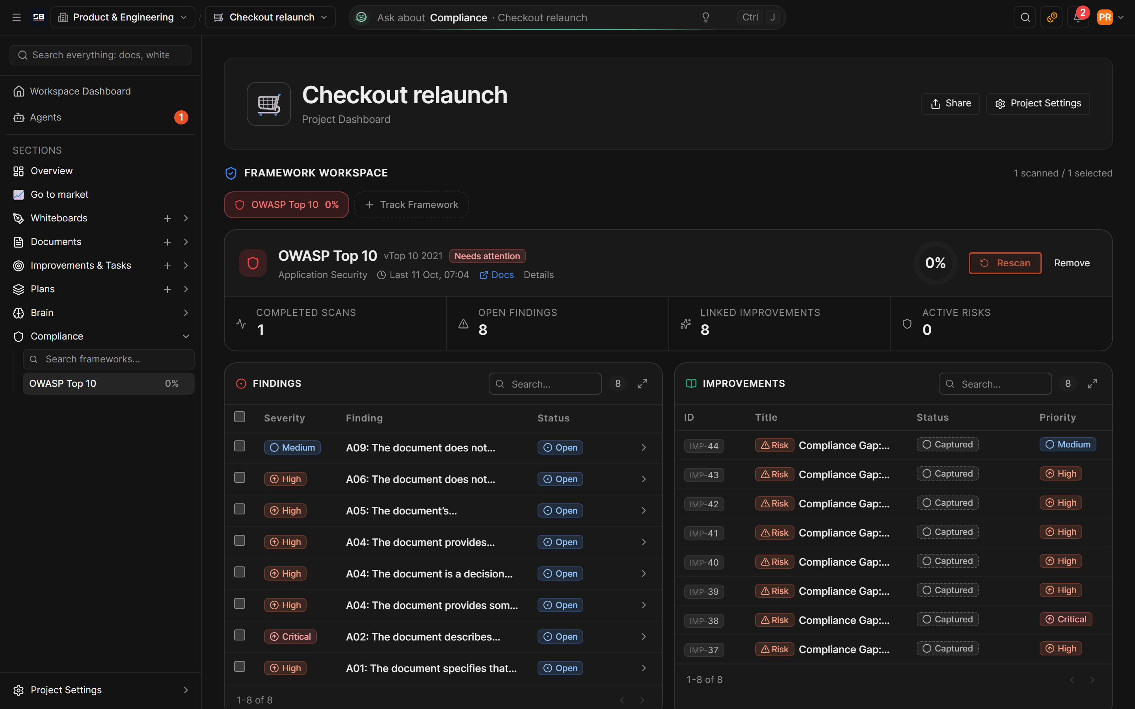Screen dimensions: 1135x709
Task: Click the shopping cart project icon
Action: point(269,104)
